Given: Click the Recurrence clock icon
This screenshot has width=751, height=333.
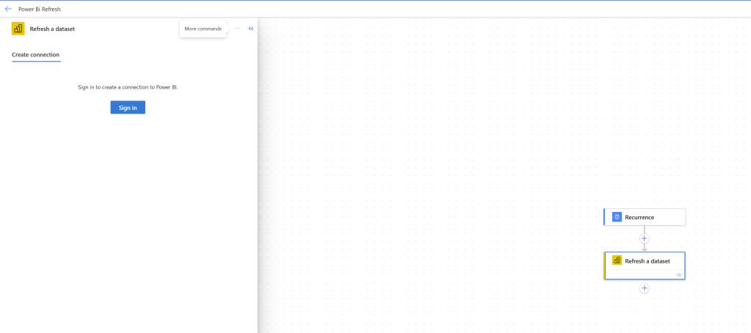Looking at the screenshot, I should [x=617, y=217].
